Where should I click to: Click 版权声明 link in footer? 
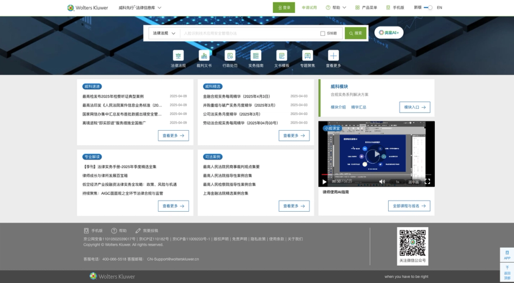221,239
